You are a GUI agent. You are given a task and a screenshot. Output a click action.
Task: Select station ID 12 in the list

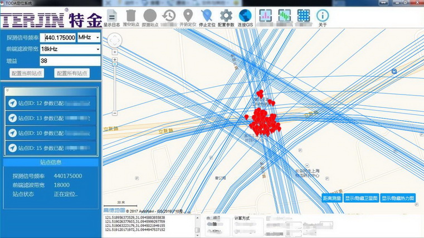tap(51, 103)
